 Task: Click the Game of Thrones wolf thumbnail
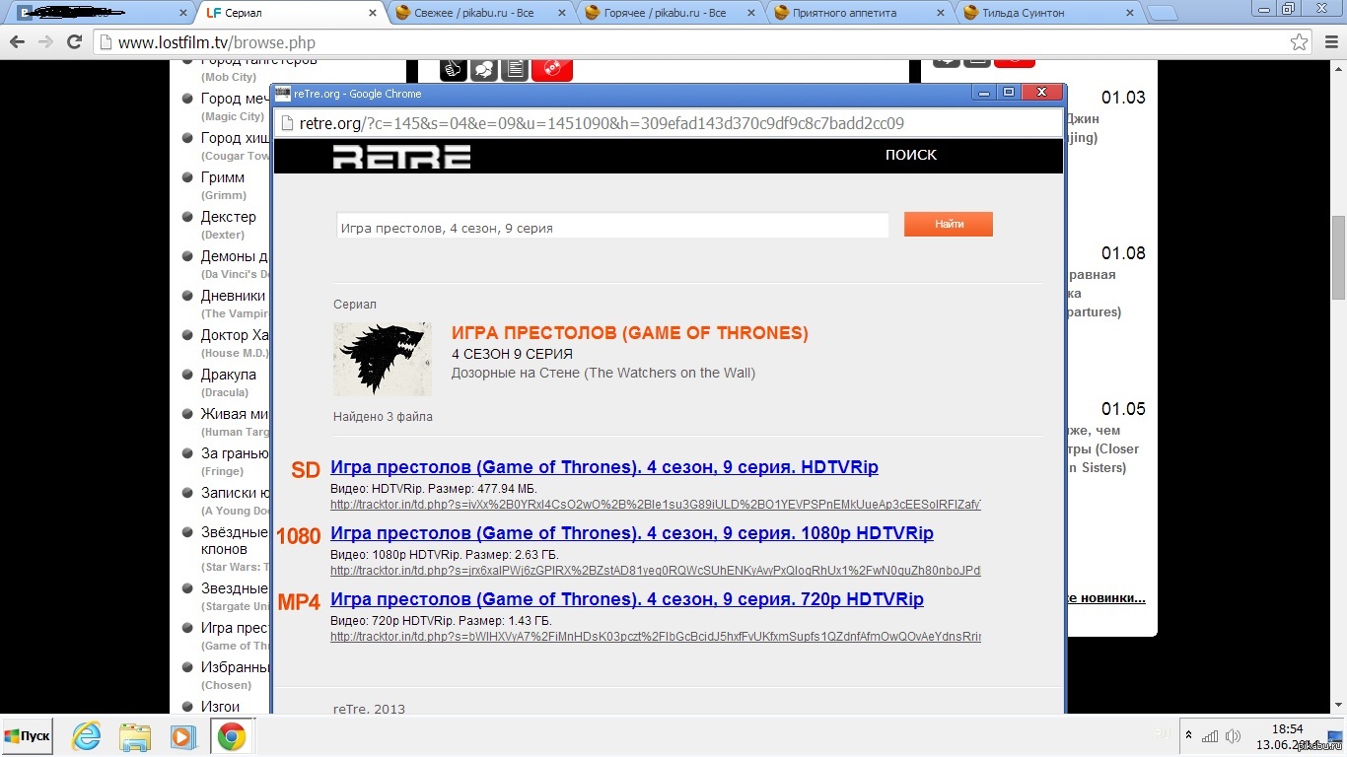(x=383, y=359)
